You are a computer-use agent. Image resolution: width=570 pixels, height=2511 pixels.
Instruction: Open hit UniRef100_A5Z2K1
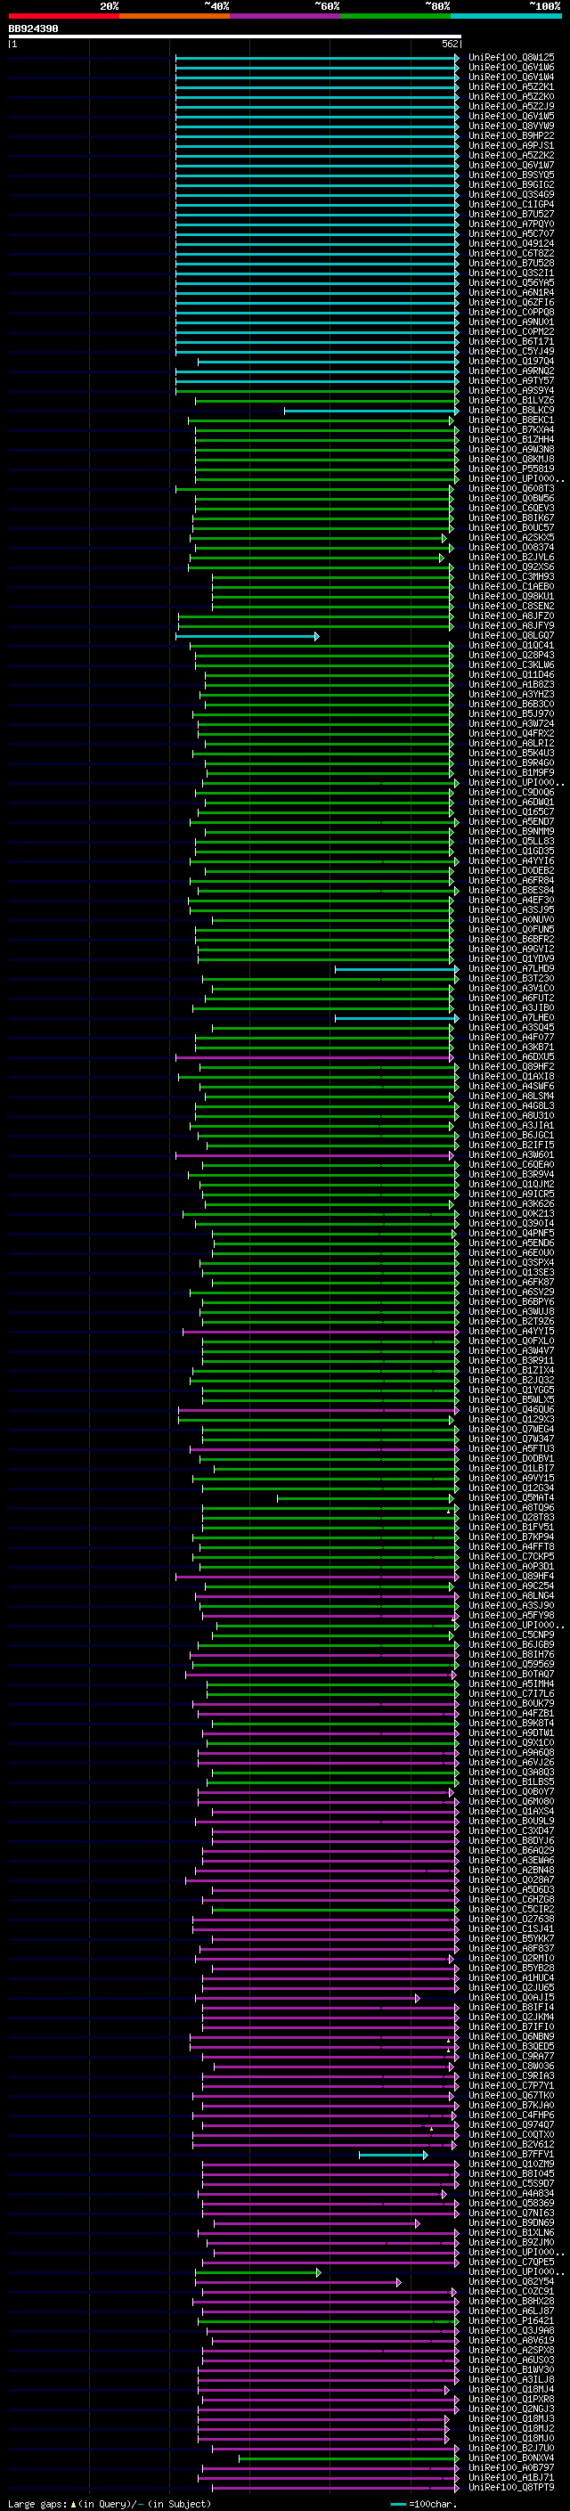point(511,86)
